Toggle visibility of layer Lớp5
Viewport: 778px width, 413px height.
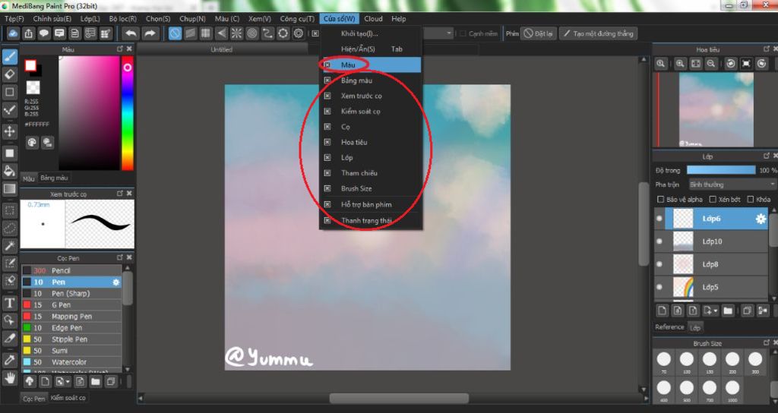[659, 287]
